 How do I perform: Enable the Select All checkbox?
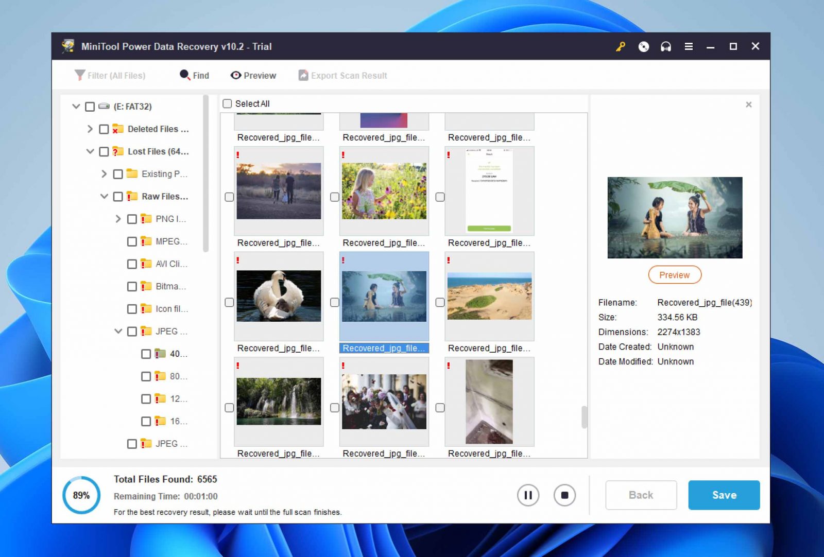pyautogui.click(x=227, y=103)
